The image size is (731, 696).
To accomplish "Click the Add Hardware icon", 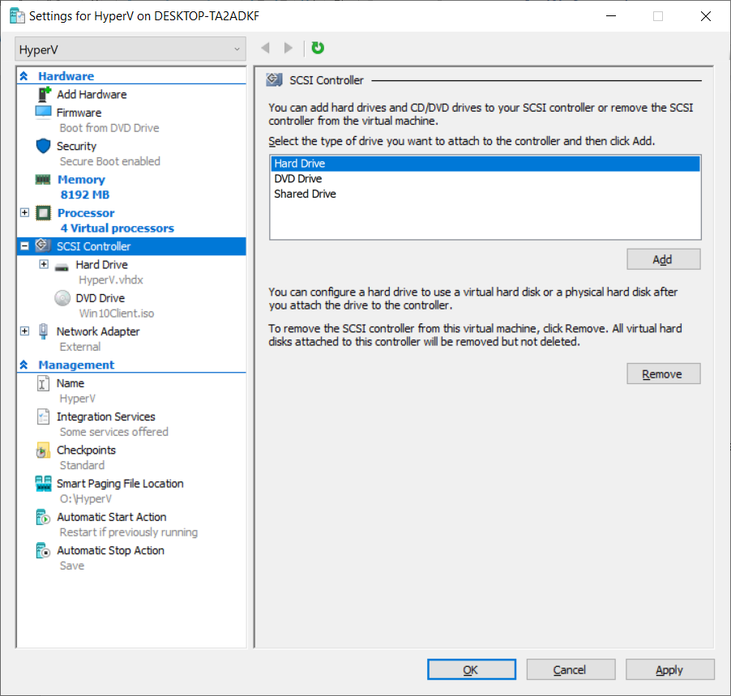I will [x=44, y=95].
